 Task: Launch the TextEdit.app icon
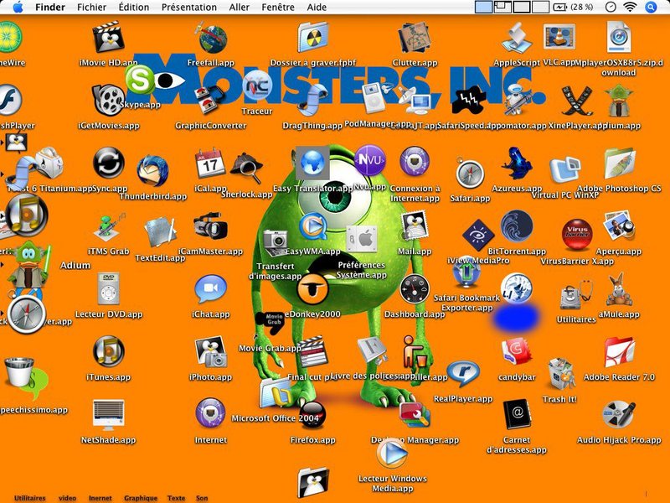(160, 232)
